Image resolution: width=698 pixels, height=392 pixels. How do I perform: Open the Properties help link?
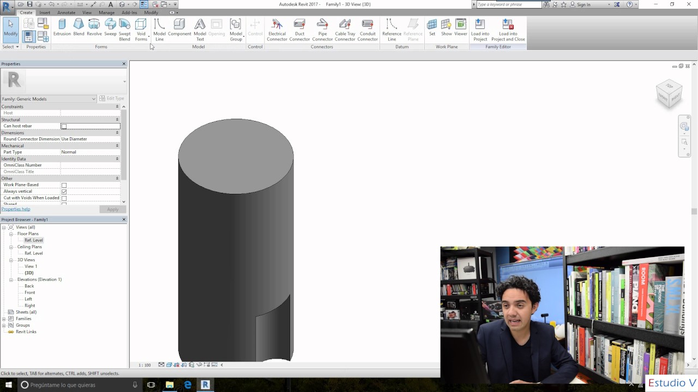click(16, 209)
